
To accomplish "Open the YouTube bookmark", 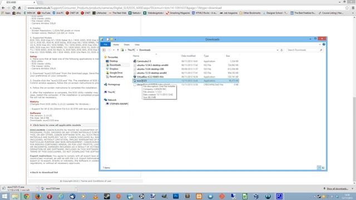I will click(44, 13).
